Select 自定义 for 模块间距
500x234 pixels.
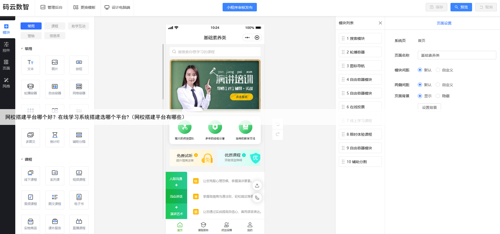(x=438, y=70)
